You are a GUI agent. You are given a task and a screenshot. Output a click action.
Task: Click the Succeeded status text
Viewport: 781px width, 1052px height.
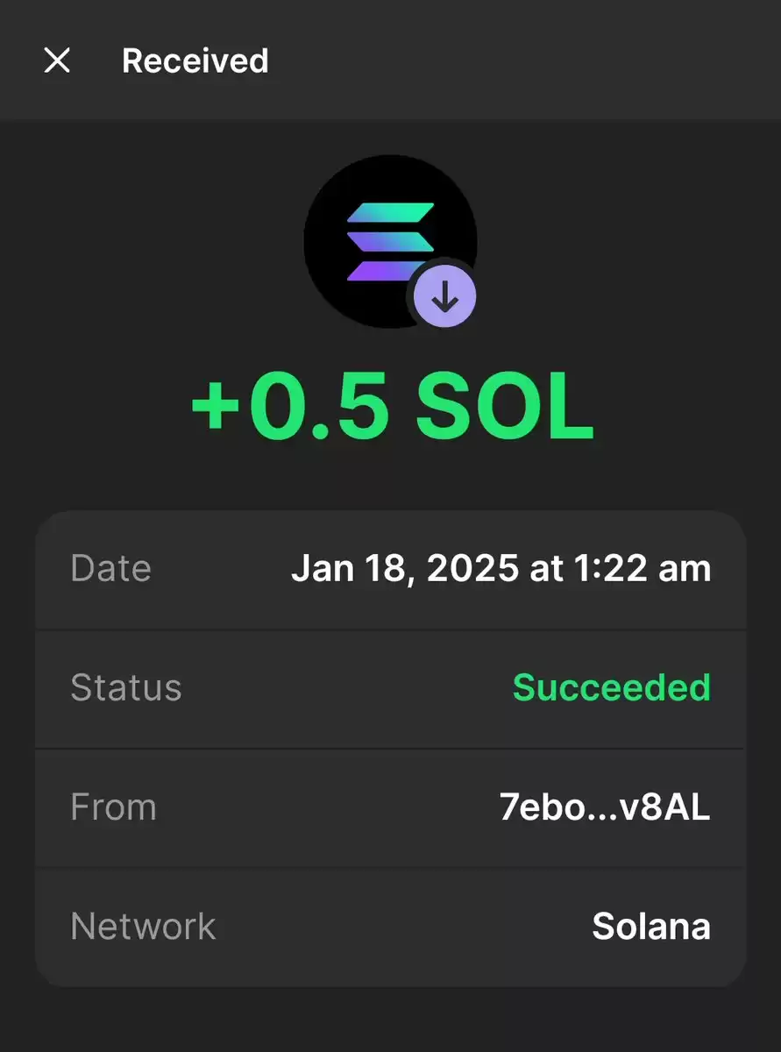click(612, 687)
